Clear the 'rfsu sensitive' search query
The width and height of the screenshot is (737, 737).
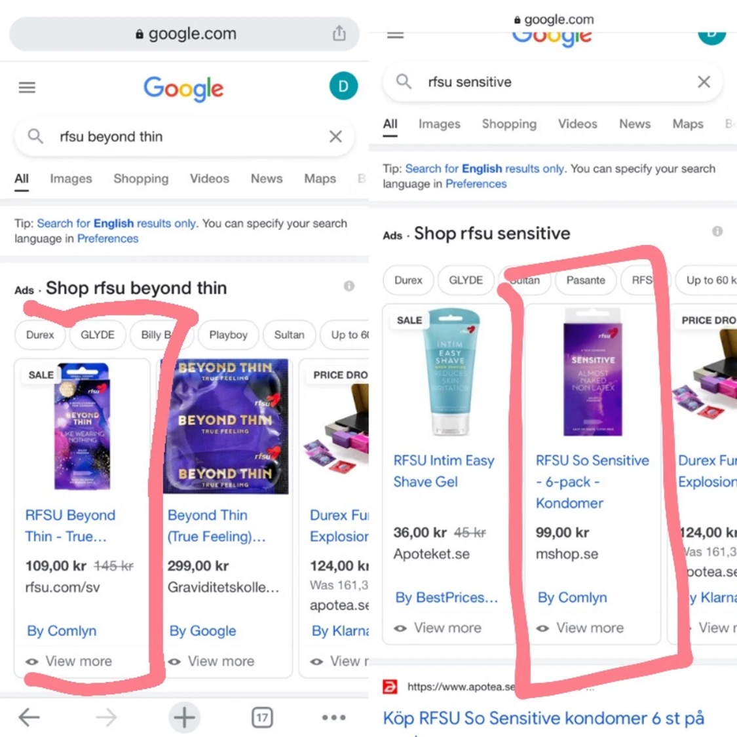click(x=704, y=82)
